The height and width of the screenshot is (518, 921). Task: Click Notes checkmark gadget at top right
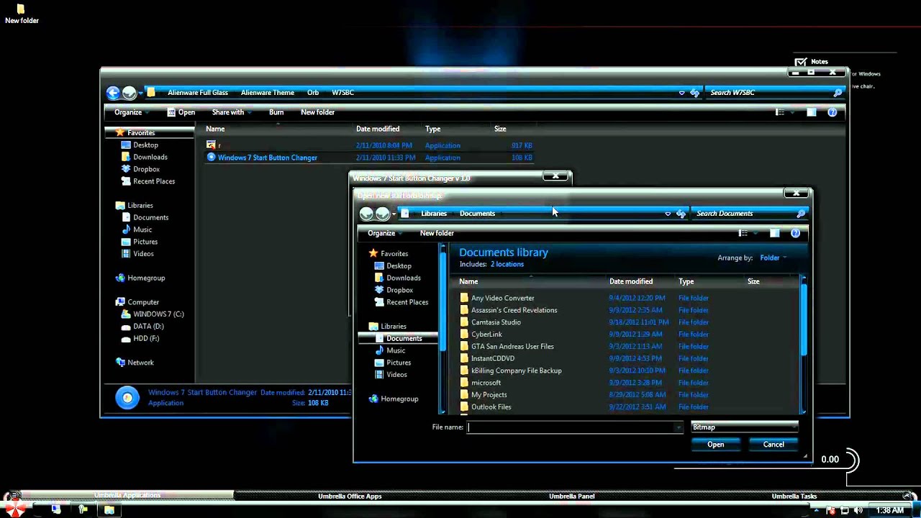click(801, 62)
